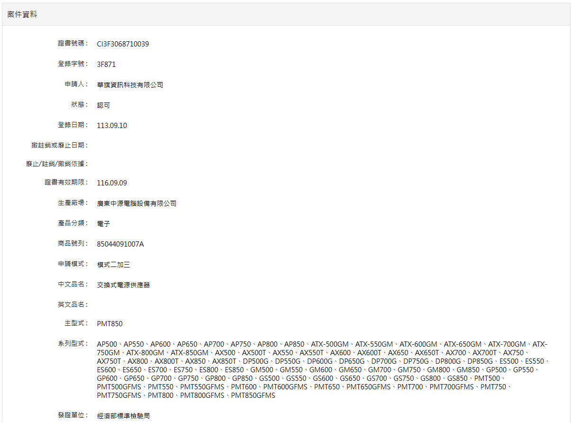Select commodity code 85044091007A
The width and height of the screenshot is (571, 423).
(x=120, y=244)
